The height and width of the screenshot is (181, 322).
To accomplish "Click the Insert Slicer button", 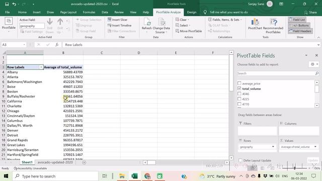I will (117, 20).
